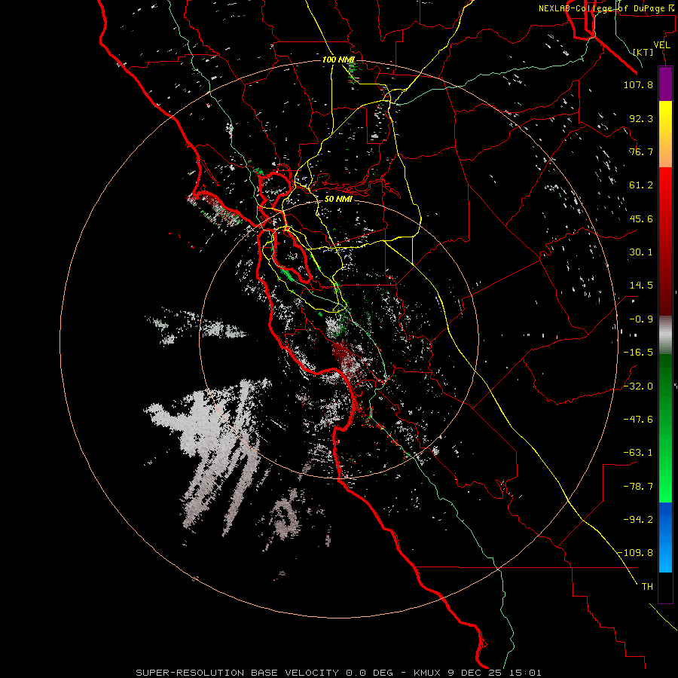Click SUPER-RESOLUTION BASE VELOCITY in the caption

[237, 673]
